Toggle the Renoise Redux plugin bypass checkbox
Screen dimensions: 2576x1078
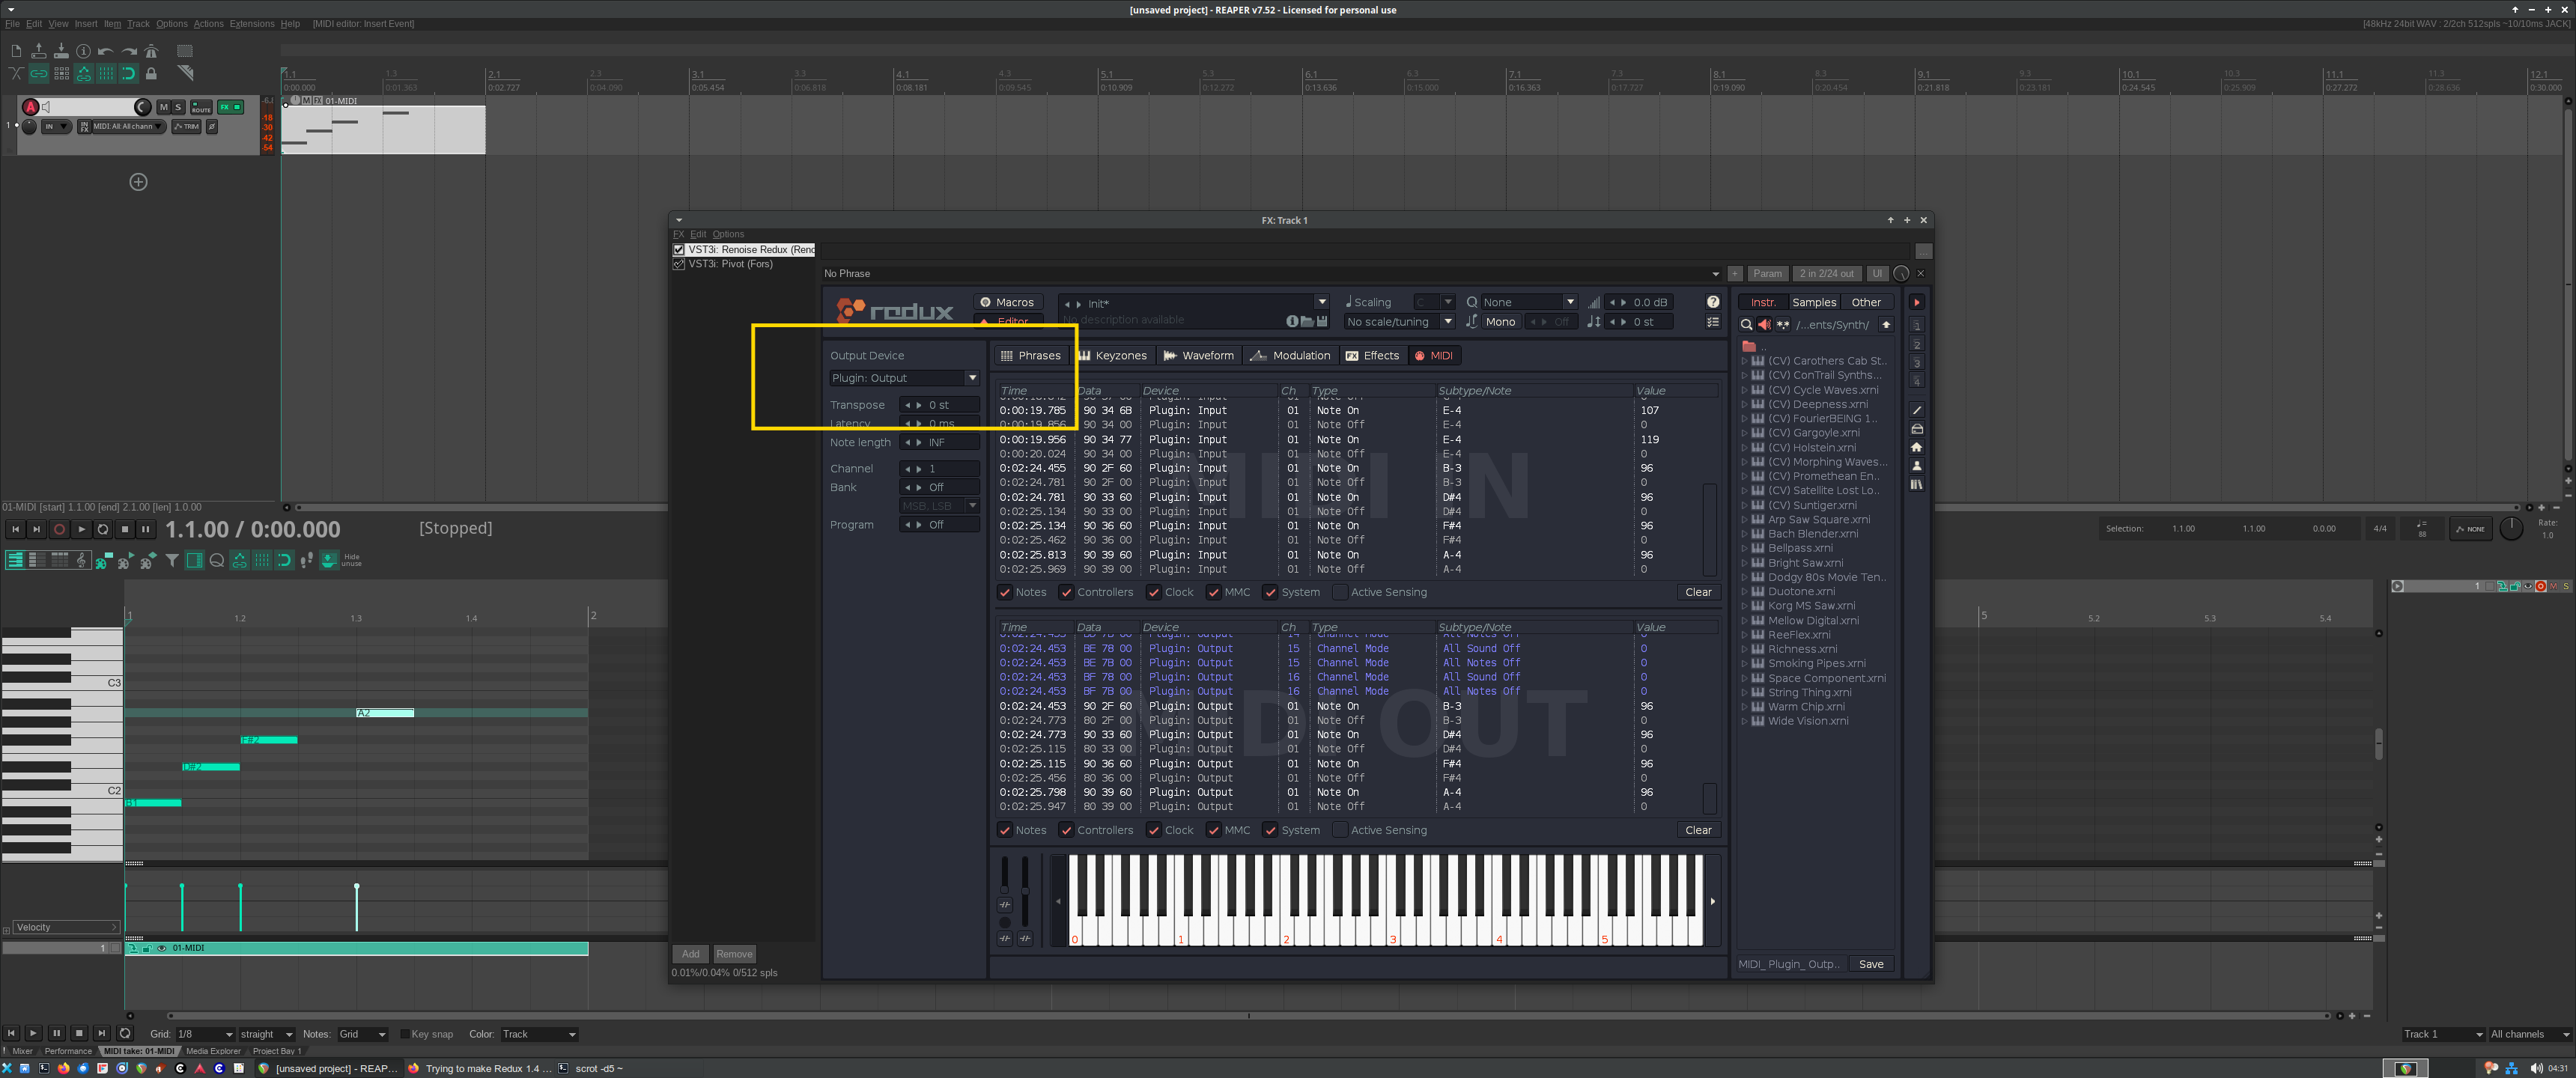tap(679, 250)
